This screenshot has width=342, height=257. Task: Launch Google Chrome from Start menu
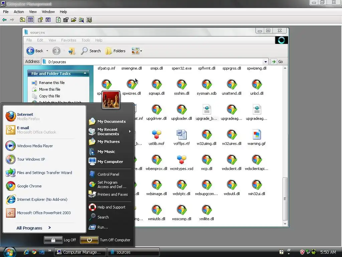tap(24, 186)
